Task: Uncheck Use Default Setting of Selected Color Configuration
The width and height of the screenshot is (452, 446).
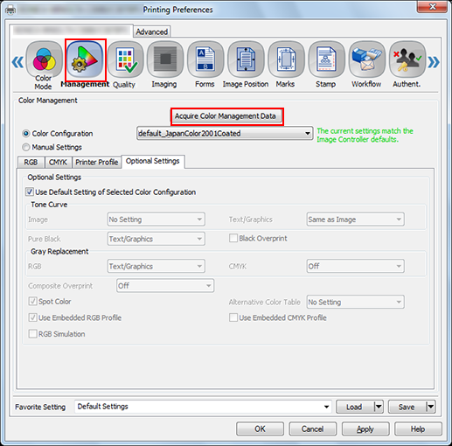Action: (30, 192)
